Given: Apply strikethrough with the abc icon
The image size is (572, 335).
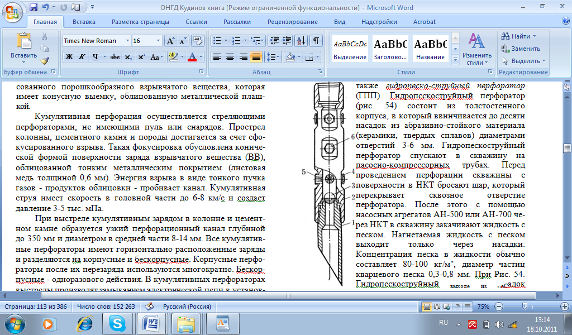Looking at the screenshot, I should tap(115, 57).
